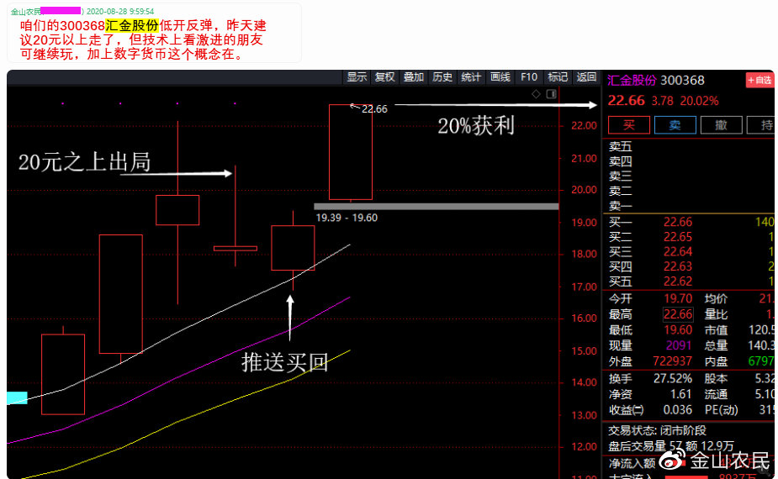Viewport: 778px width, 479px height.
Task: Click the 返回 button
Action: click(586, 77)
